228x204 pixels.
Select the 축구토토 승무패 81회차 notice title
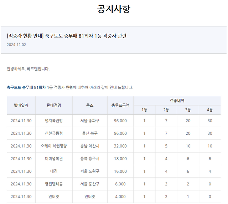click(67, 36)
